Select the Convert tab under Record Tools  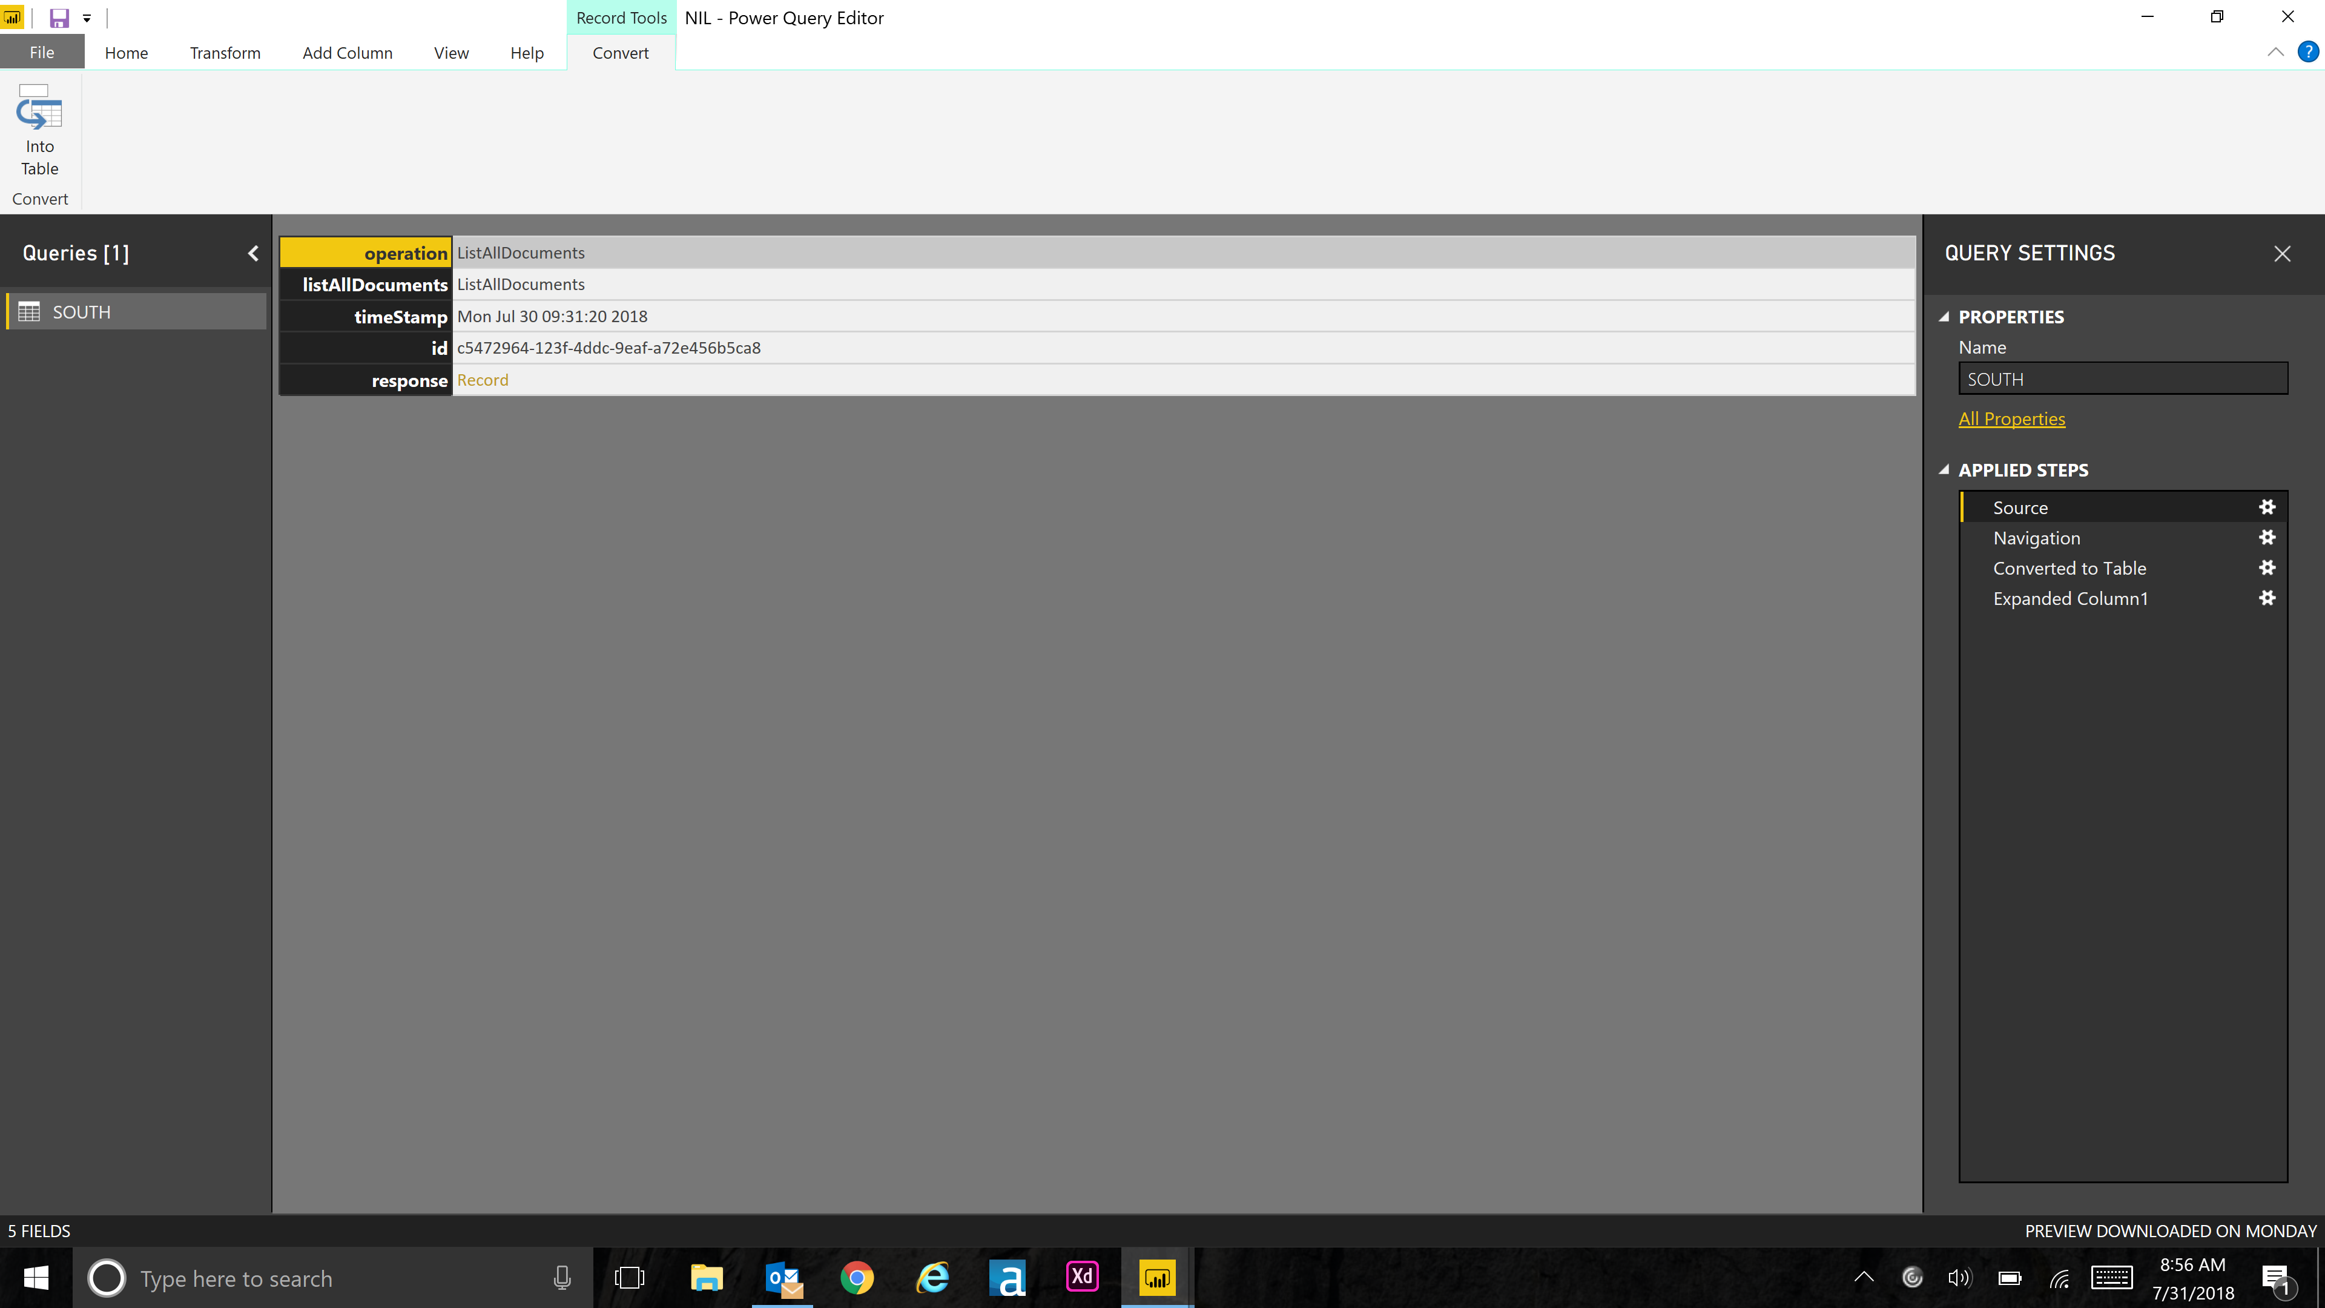coord(621,52)
